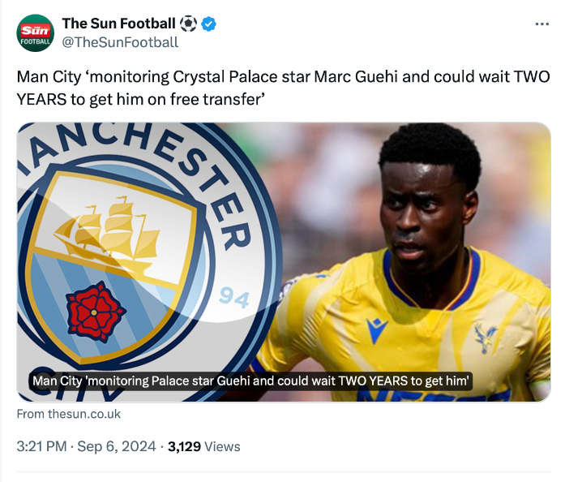Image resolution: width=565 pixels, height=482 pixels.
Task: Open the @TheSunFootball handle link
Action: [x=120, y=42]
